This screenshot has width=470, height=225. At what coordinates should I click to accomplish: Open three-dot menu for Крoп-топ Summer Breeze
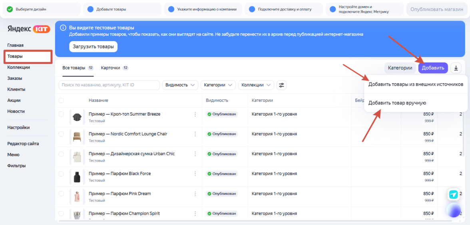[x=195, y=114]
